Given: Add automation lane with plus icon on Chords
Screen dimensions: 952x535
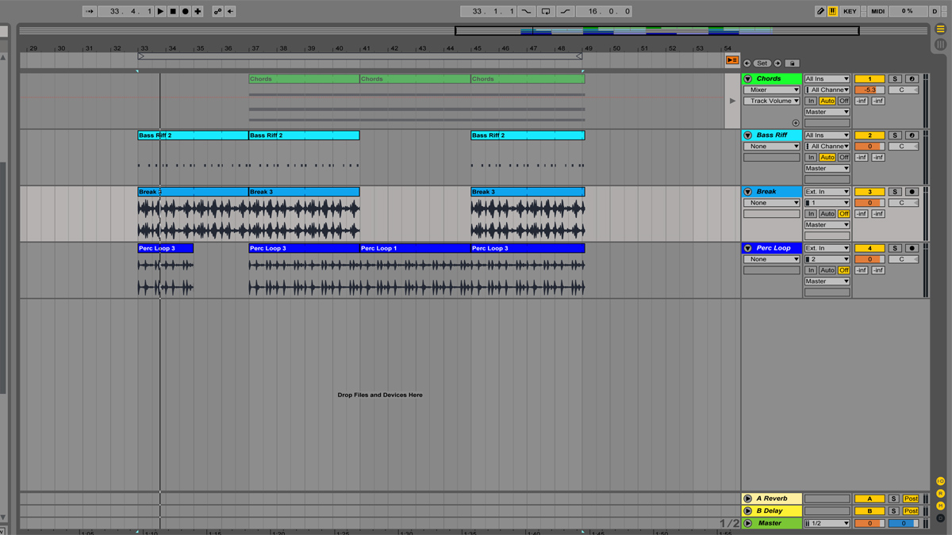Looking at the screenshot, I should point(796,123).
